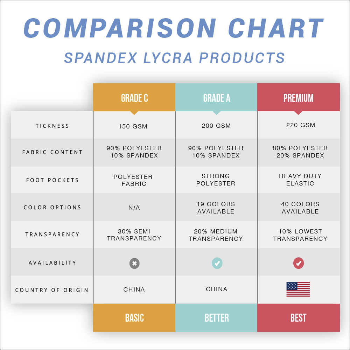Viewport: 350px width, 350px height.
Task: Click the 40 Colors Available cell
Action: (x=300, y=208)
